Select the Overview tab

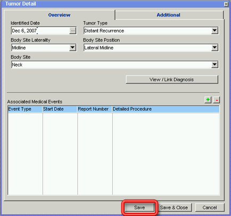(x=59, y=15)
